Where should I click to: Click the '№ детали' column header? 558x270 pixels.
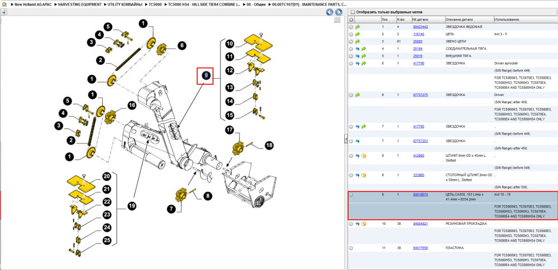pos(428,20)
